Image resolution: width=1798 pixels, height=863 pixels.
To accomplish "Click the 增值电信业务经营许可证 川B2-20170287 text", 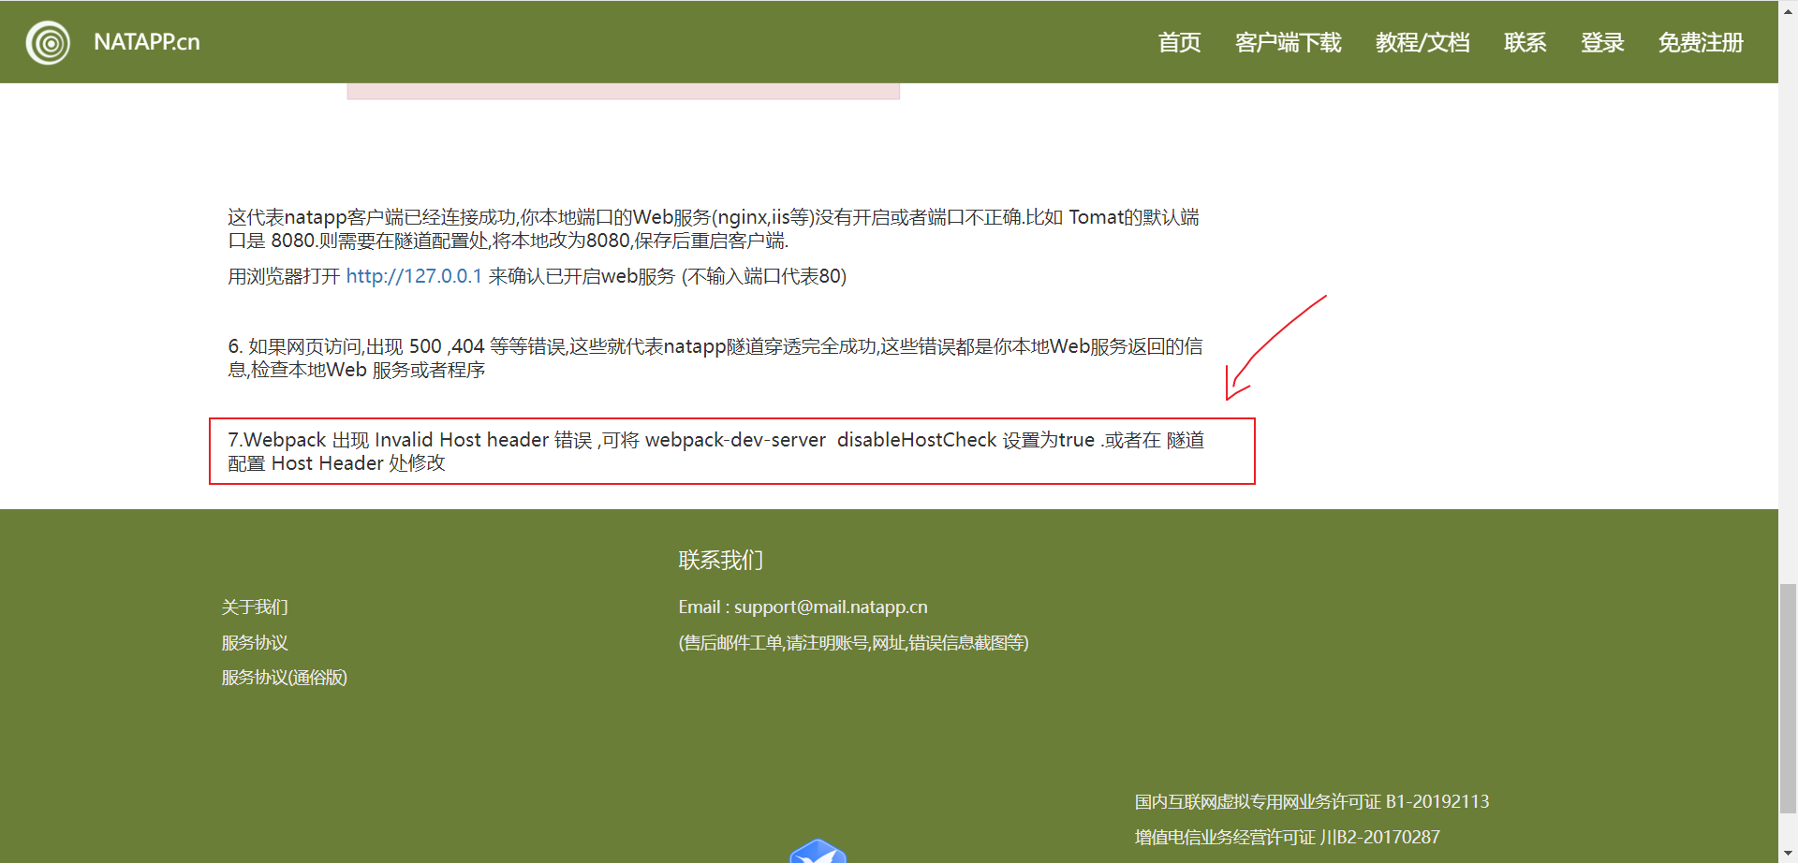I will [1288, 837].
